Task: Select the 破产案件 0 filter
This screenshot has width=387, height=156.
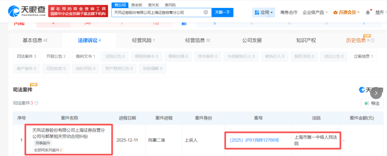Action: 27,69
